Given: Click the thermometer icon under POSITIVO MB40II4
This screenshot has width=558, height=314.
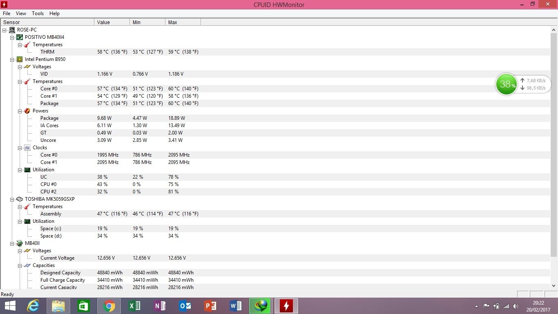Looking at the screenshot, I should (x=27, y=45).
